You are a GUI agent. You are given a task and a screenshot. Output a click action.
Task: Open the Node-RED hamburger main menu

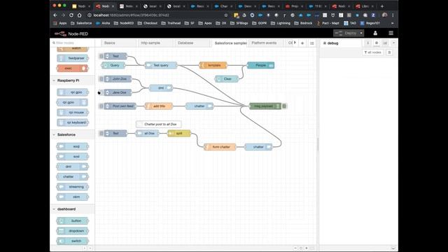pyautogui.click(x=391, y=34)
